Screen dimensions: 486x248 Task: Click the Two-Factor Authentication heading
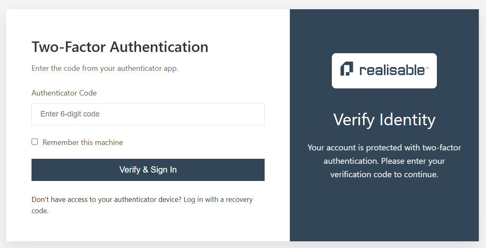(120, 47)
